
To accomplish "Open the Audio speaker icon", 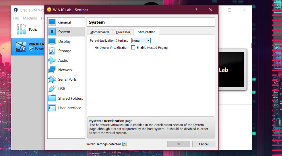I will coord(52,60).
